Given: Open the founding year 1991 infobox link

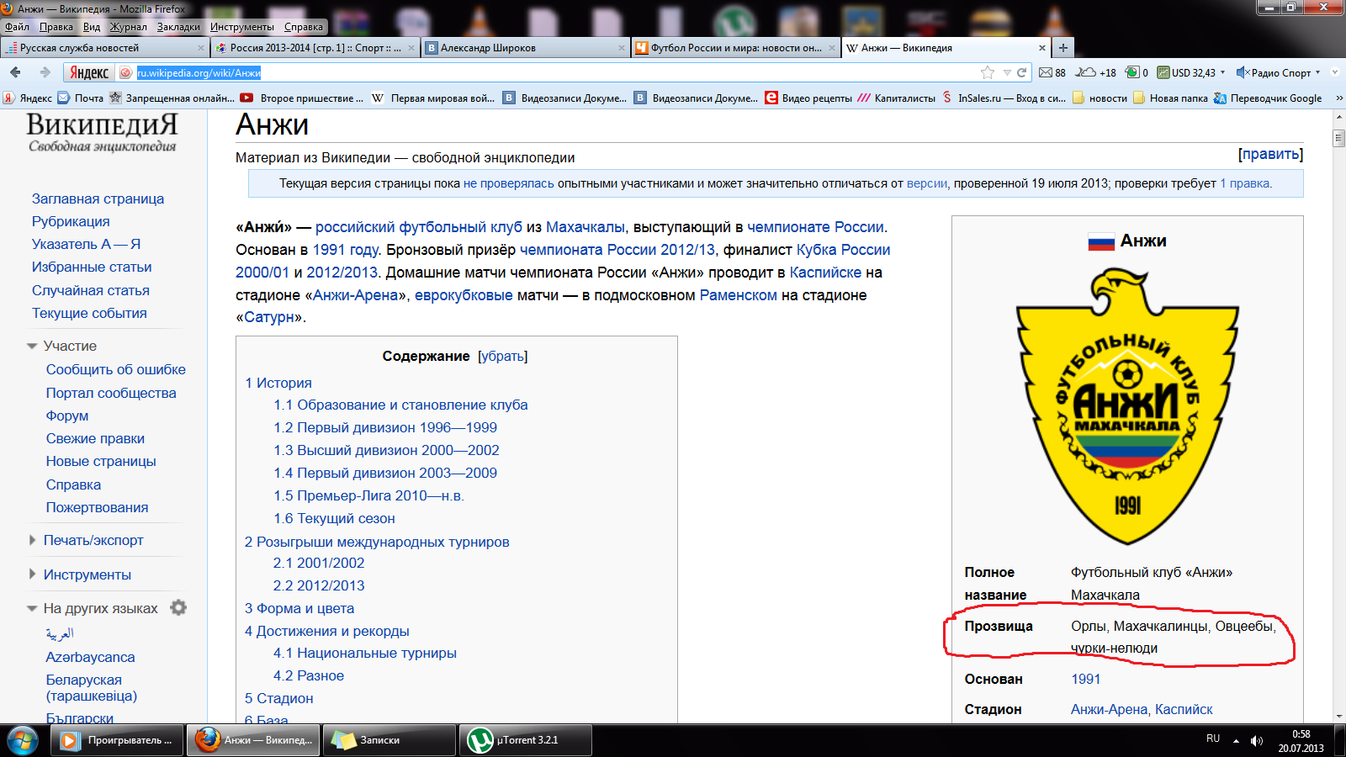Looking at the screenshot, I should tap(1085, 679).
